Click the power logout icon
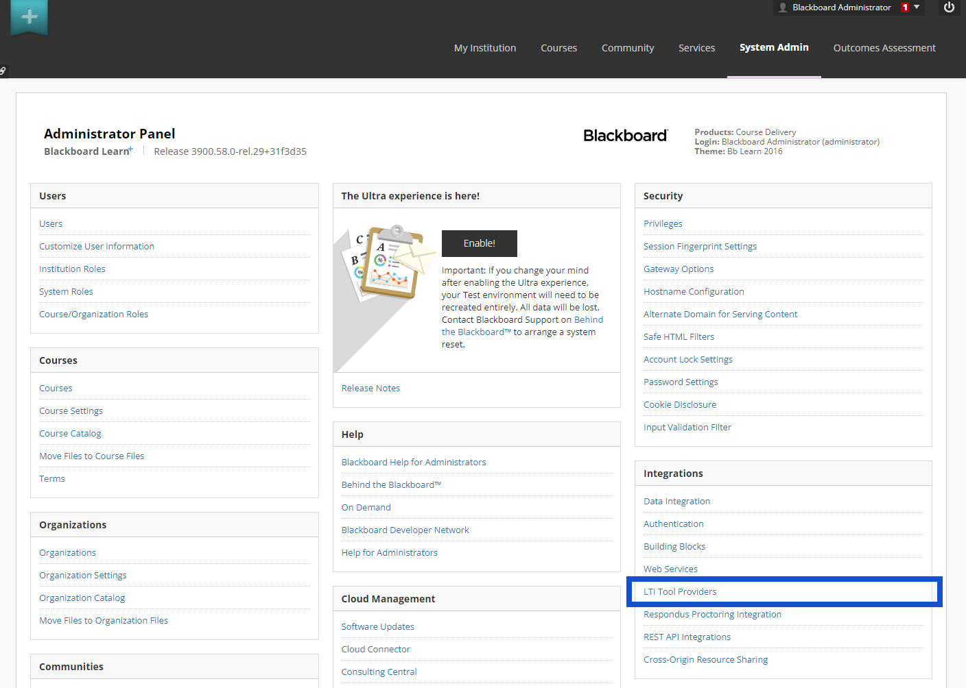Screen dimensions: 966x688 tap(949, 8)
